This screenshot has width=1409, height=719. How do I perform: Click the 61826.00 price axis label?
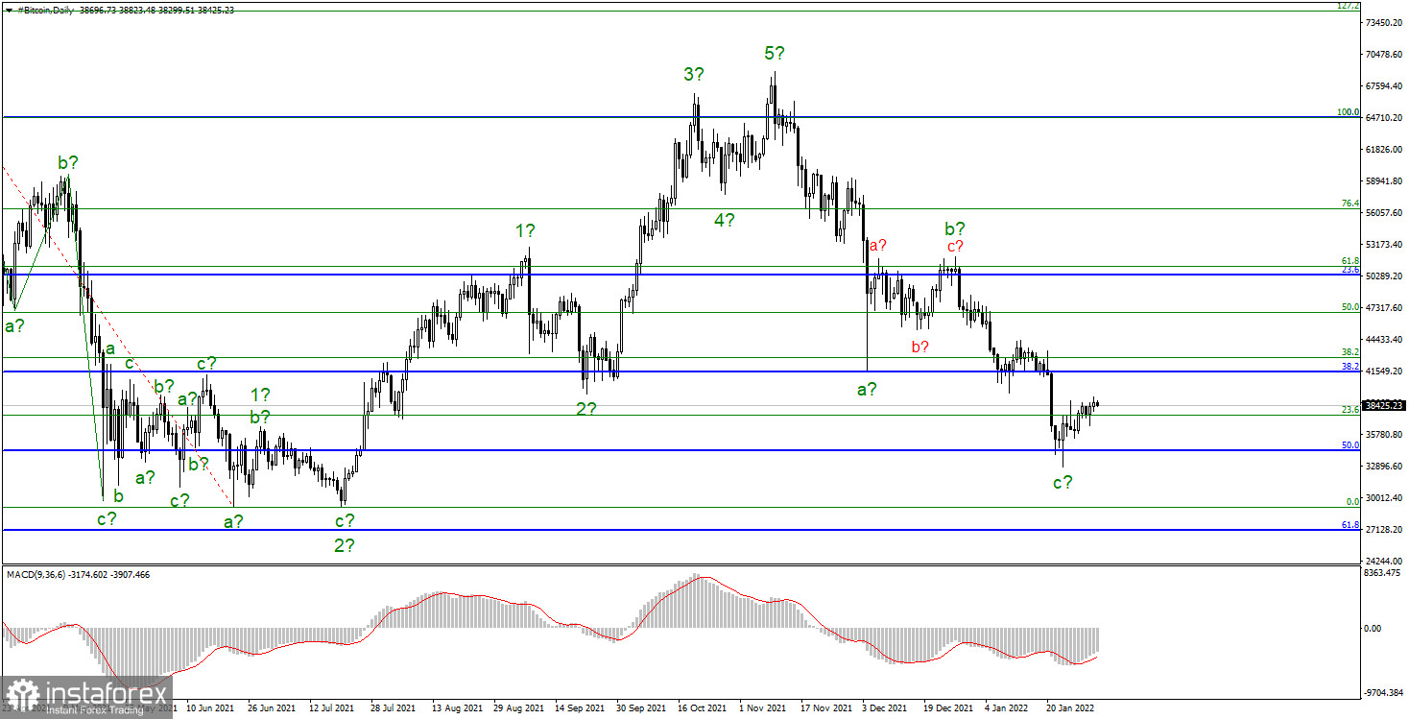click(x=1384, y=150)
